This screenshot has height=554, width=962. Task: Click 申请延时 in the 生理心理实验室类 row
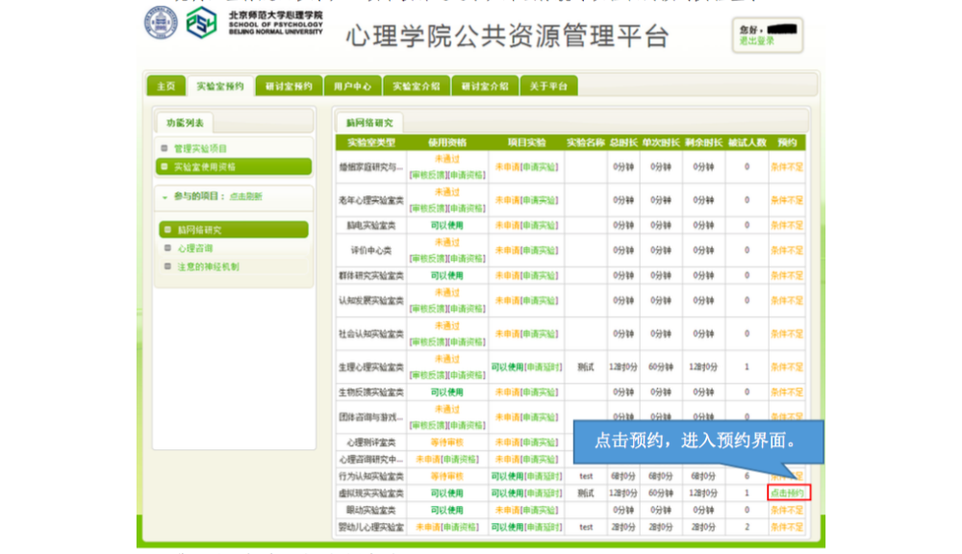[x=543, y=366]
